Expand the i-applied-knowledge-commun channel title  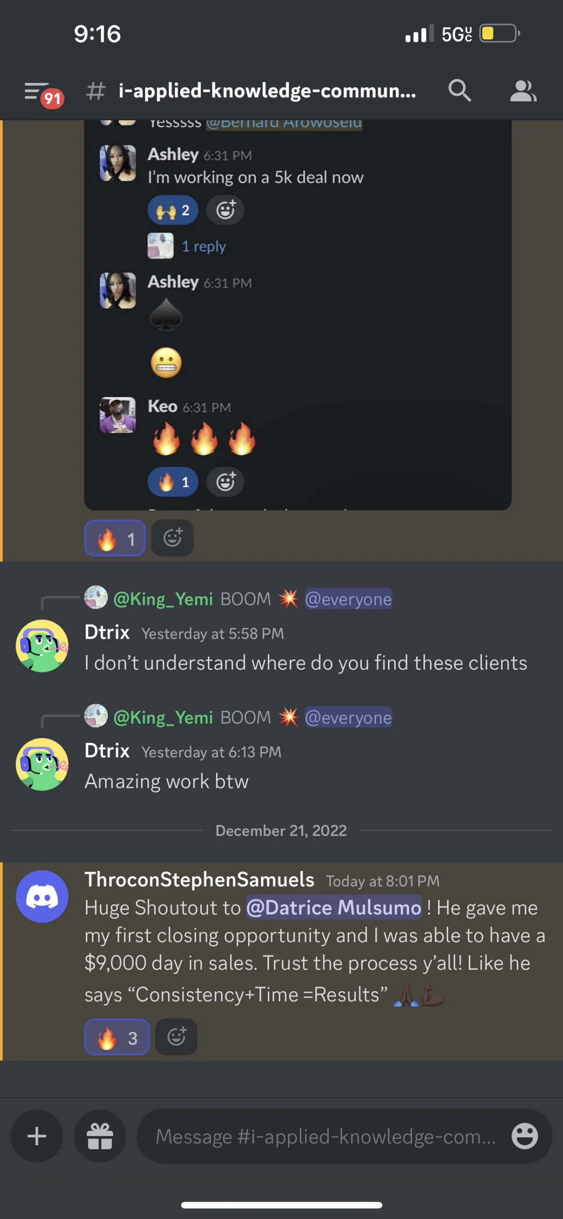click(x=267, y=90)
